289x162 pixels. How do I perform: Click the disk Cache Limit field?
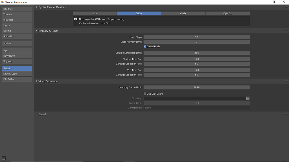coord(197,103)
